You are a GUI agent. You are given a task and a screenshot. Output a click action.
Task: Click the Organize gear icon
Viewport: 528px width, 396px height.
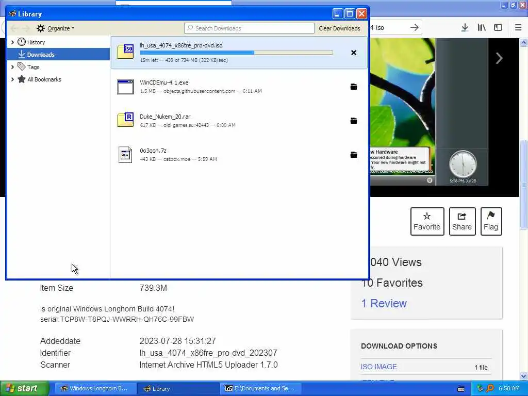point(40,28)
